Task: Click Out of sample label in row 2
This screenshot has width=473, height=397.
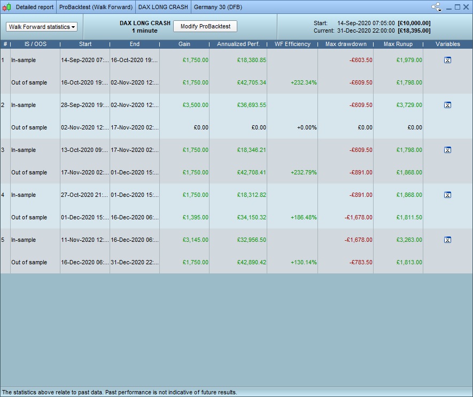Action: (x=29, y=127)
